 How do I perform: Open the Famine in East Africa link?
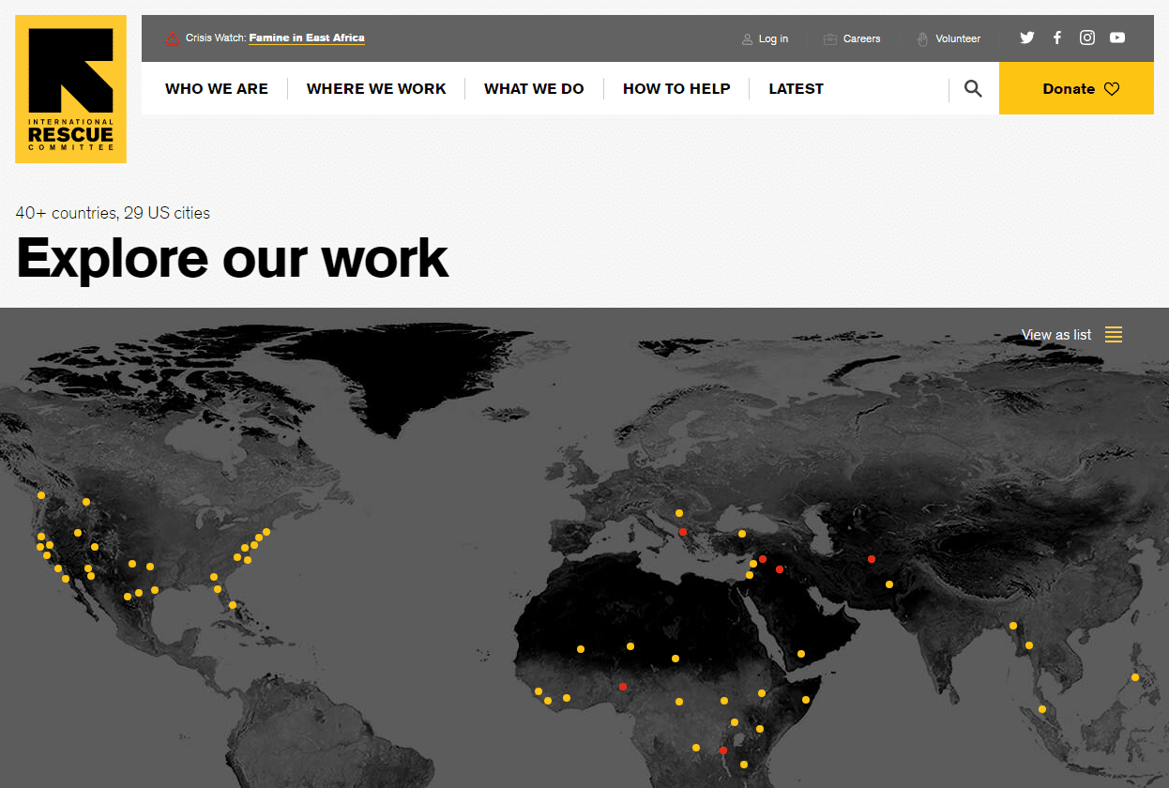306,38
